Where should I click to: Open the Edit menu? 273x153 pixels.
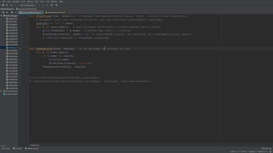[x=4, y=2]
